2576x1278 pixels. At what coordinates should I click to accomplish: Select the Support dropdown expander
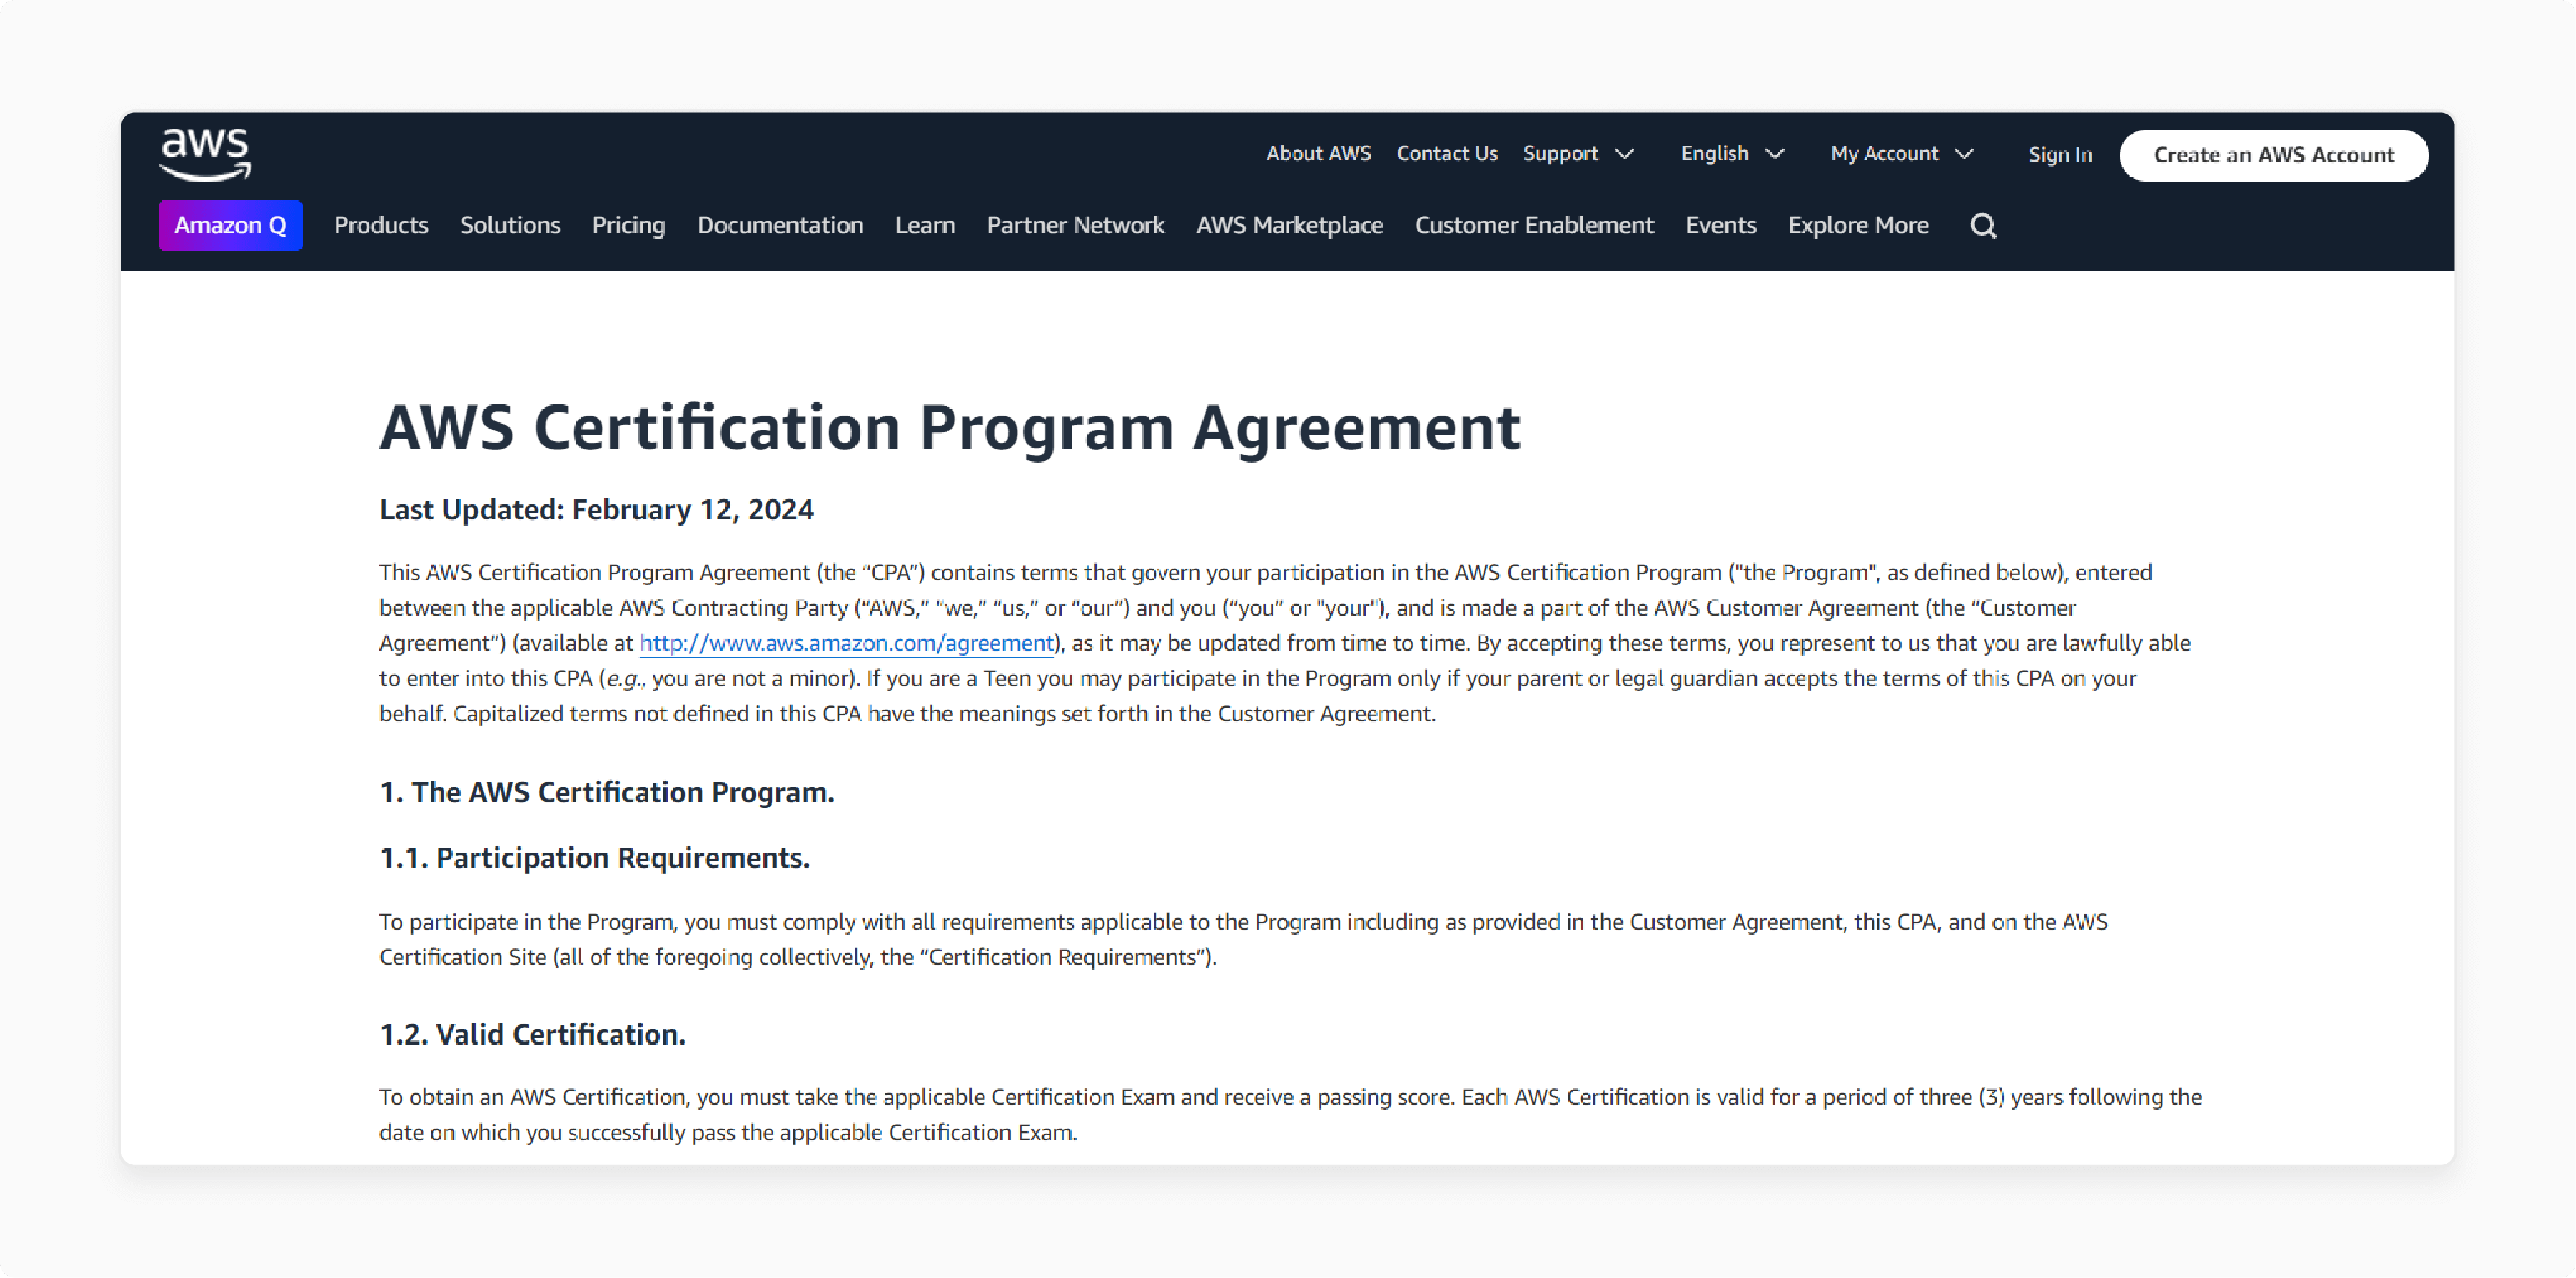(1627, 153)
